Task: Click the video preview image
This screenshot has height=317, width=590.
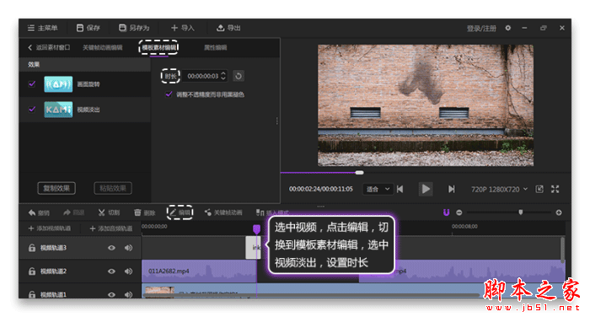Action: point(426,105)
